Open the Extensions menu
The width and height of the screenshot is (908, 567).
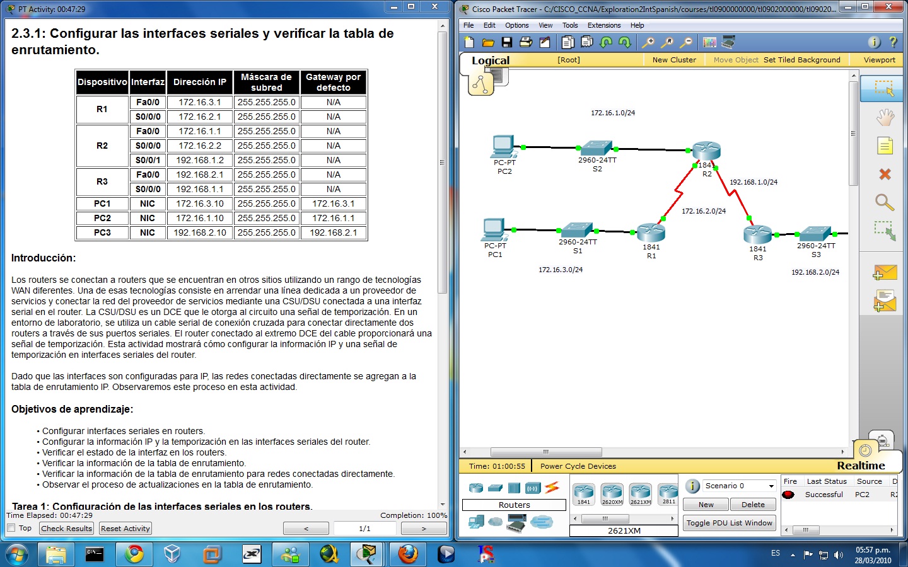[604, 25]
